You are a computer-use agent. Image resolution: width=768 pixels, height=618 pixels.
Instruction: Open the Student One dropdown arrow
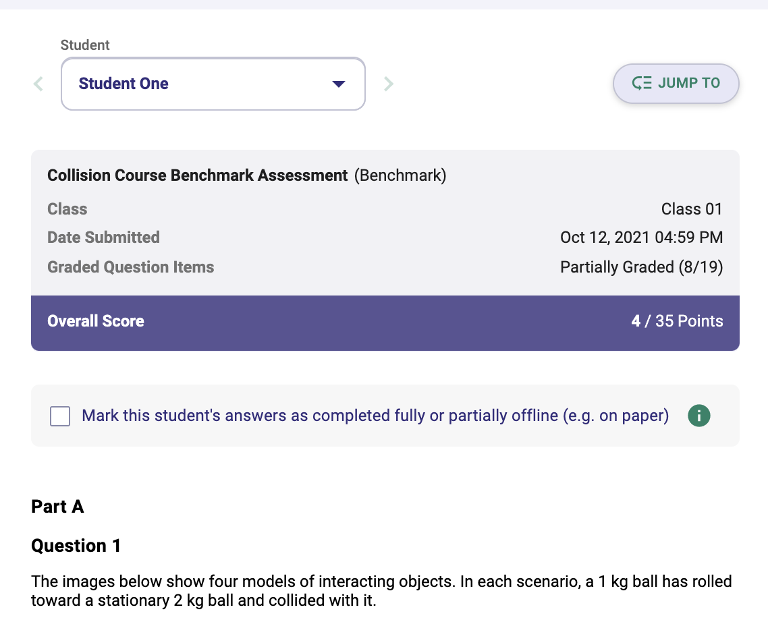339,84
